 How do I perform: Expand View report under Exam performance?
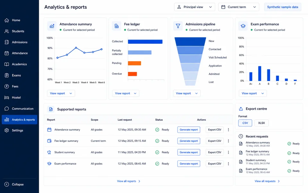pyautogui.click(x=252, y=93)
